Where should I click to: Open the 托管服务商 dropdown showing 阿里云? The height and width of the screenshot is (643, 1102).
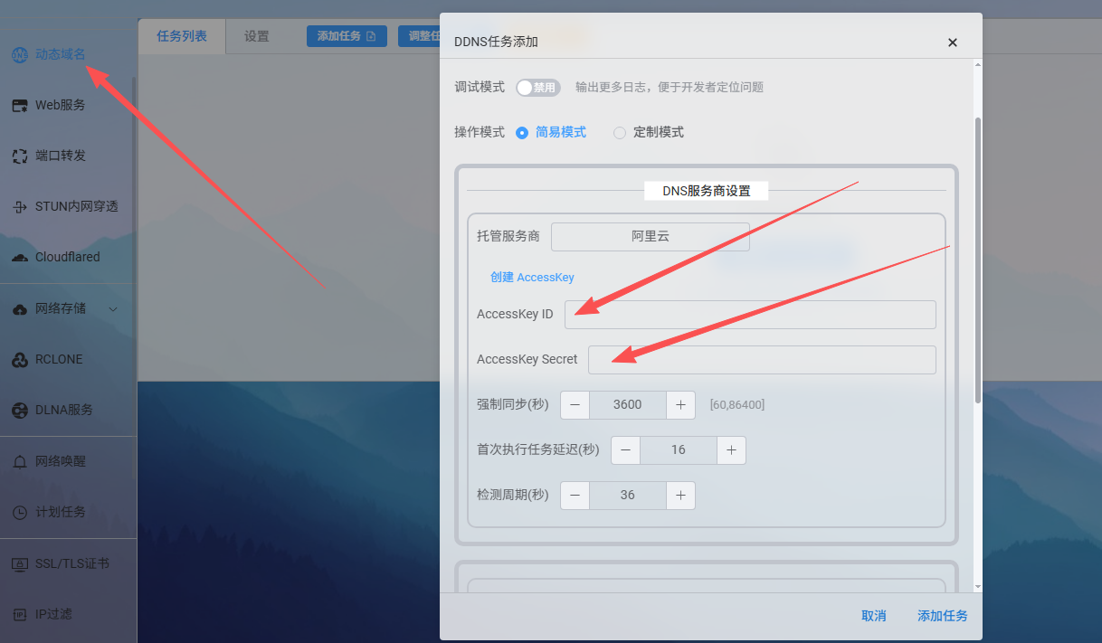point(651,237)
